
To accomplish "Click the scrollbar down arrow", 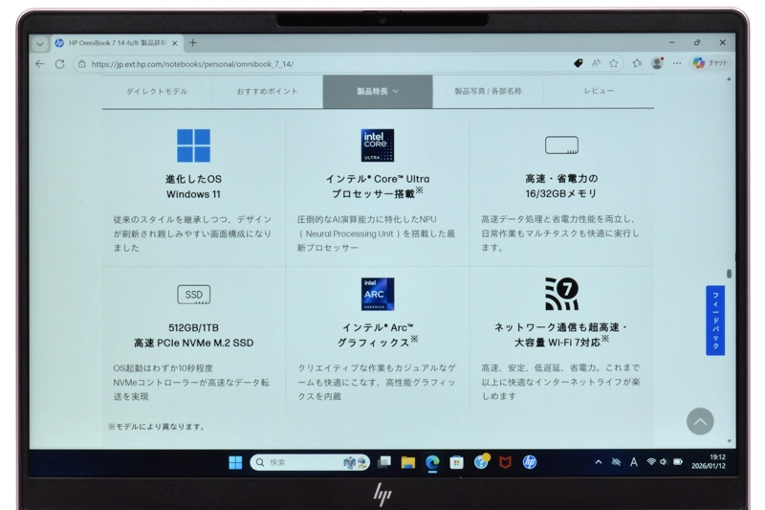I will (x=729, y=442).
